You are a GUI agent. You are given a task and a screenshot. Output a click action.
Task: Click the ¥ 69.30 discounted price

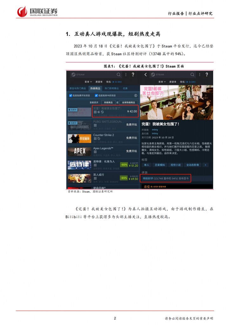133,179
